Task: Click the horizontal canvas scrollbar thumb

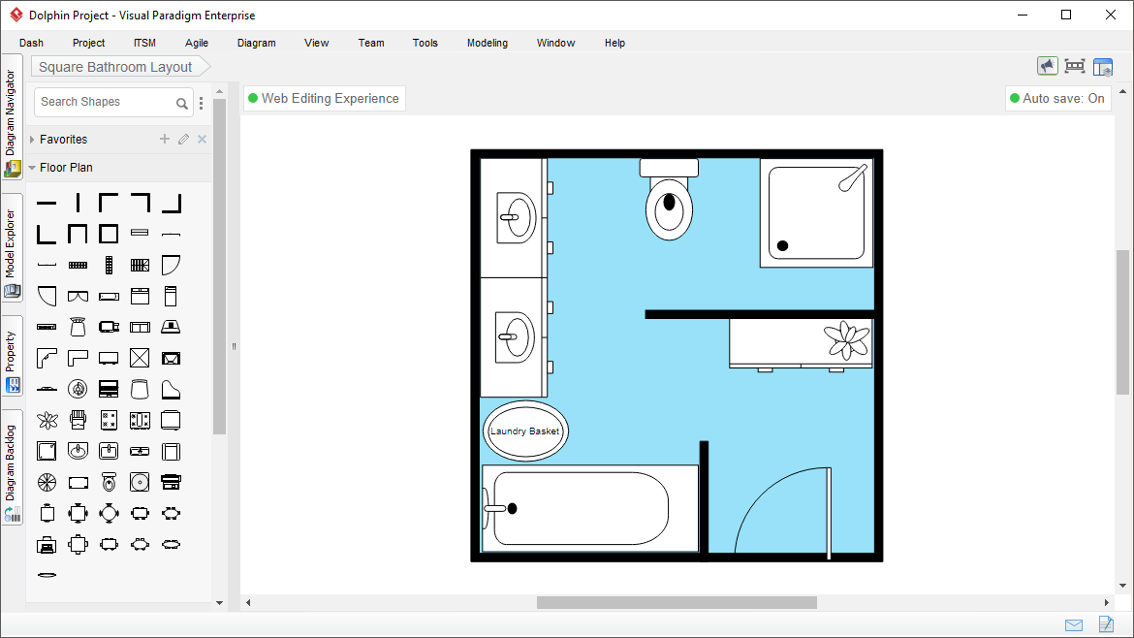Action: (x=677, y=603)
